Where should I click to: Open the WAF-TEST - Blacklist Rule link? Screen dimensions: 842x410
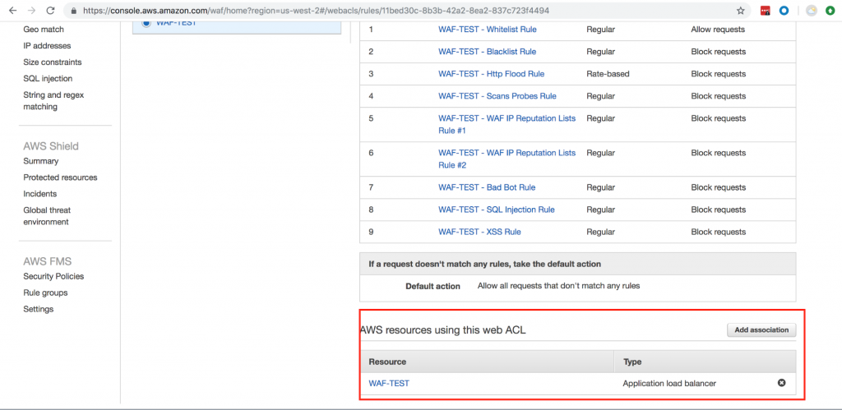pyautogui.click(x=487, y=52)
